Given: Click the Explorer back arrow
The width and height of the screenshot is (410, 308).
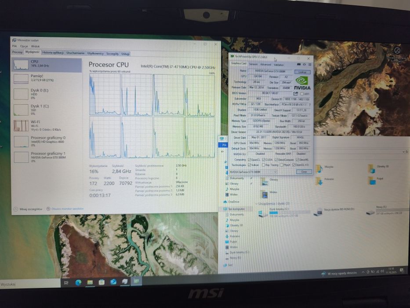Looking at the screenshot, I should click(x=222, y=152).
